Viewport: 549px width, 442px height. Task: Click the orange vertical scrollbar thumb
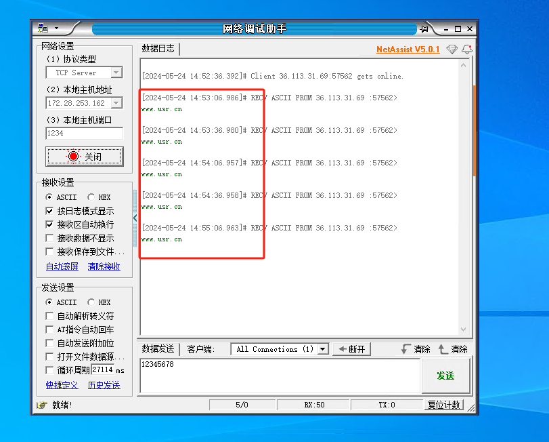(474, 130)
